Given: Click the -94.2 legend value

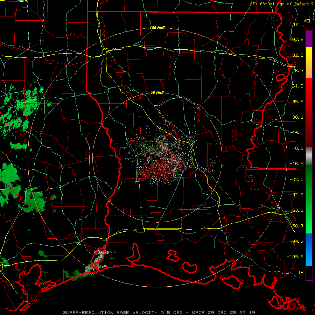Looking at the screenshot, I should click(x=296, y=241).
